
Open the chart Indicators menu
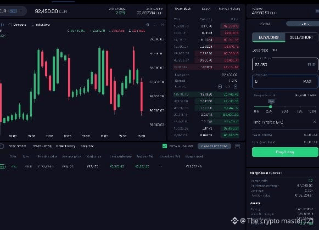tap(42, 25)
